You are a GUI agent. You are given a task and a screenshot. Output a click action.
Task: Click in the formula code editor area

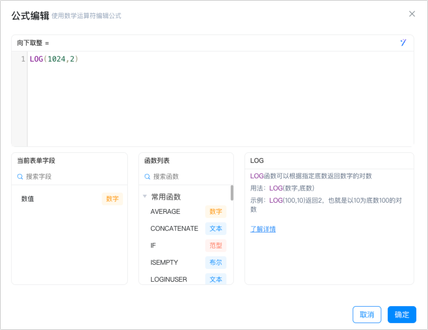(x=220, y=99)
